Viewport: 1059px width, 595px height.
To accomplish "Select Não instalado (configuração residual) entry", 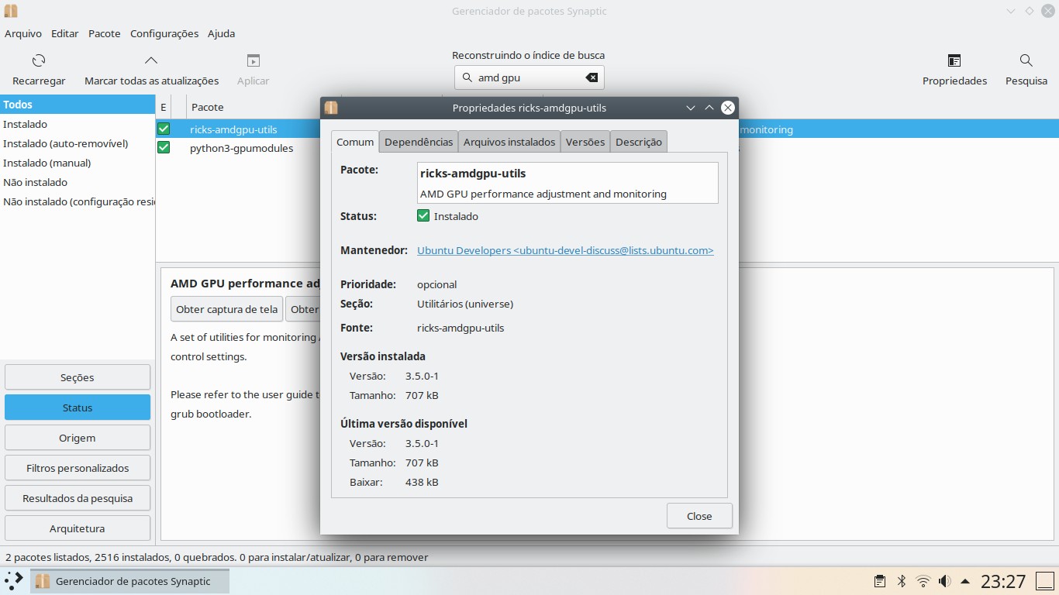I will click(x=78, y=201).
